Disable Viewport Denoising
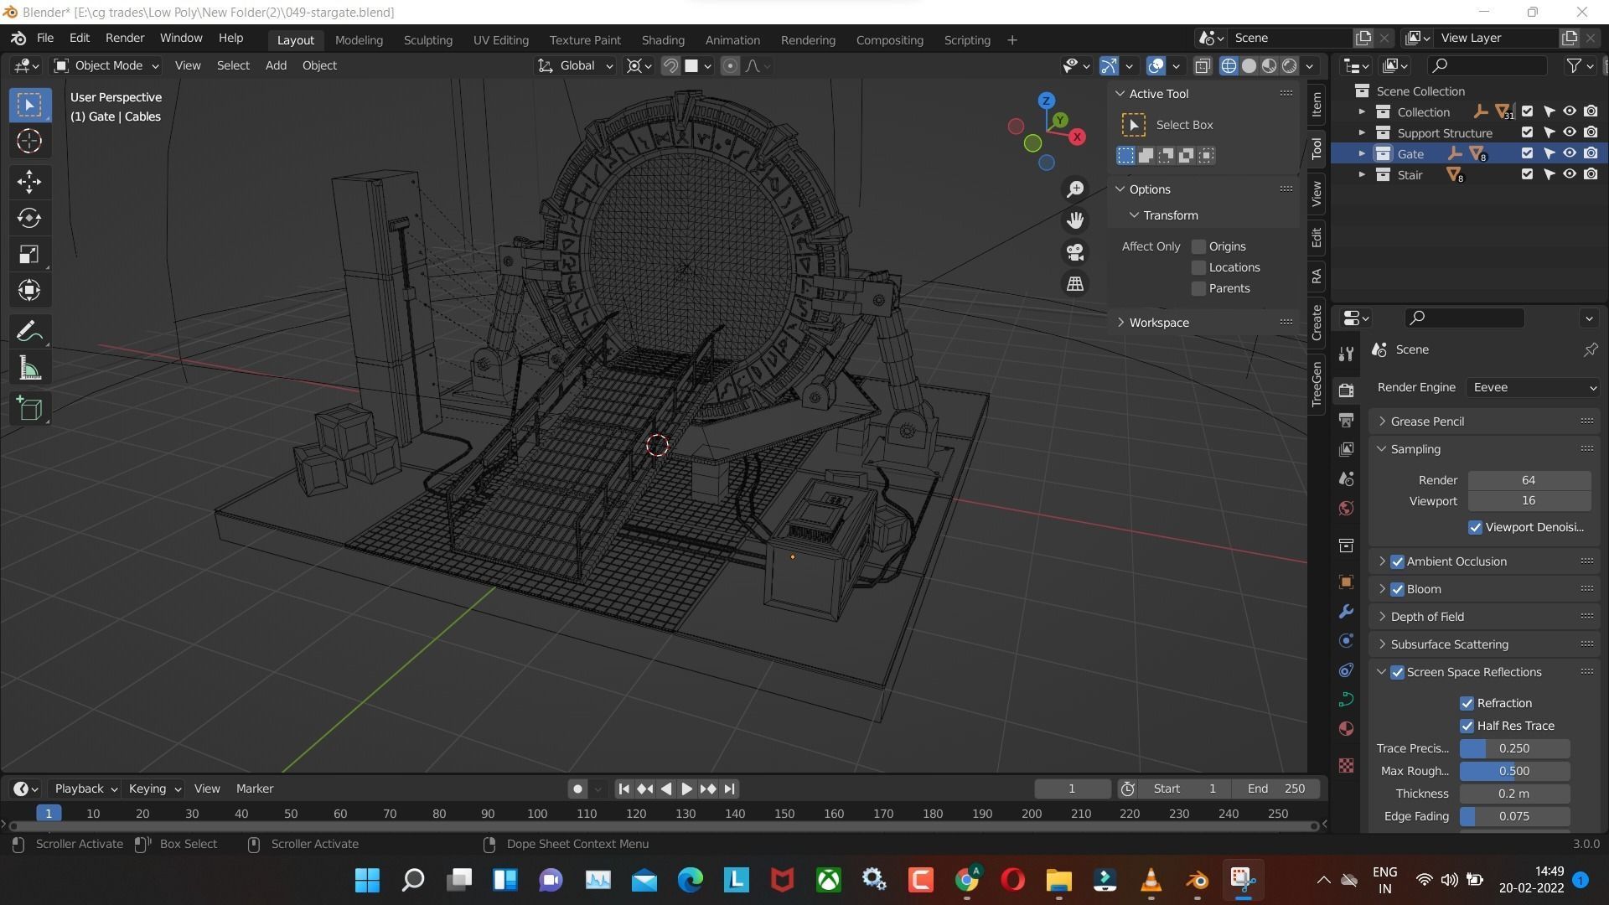Viewport: 1609px width, 905px height. tap(1476, 527)
